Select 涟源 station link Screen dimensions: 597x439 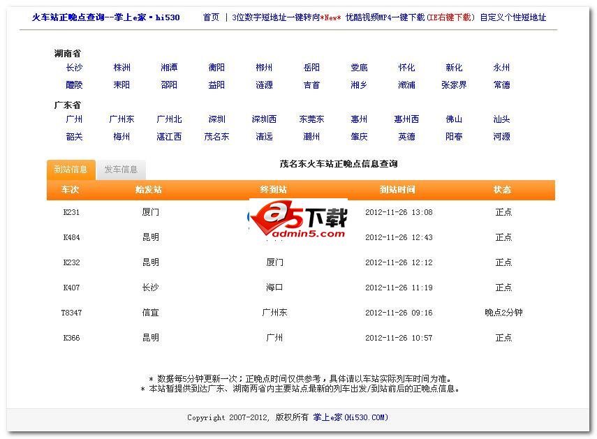click(264, 85)
